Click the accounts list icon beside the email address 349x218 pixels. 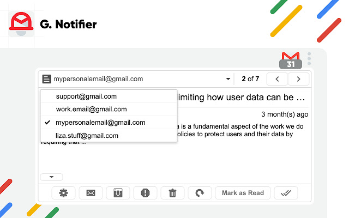pyautogui.click(x=46, y=79)
